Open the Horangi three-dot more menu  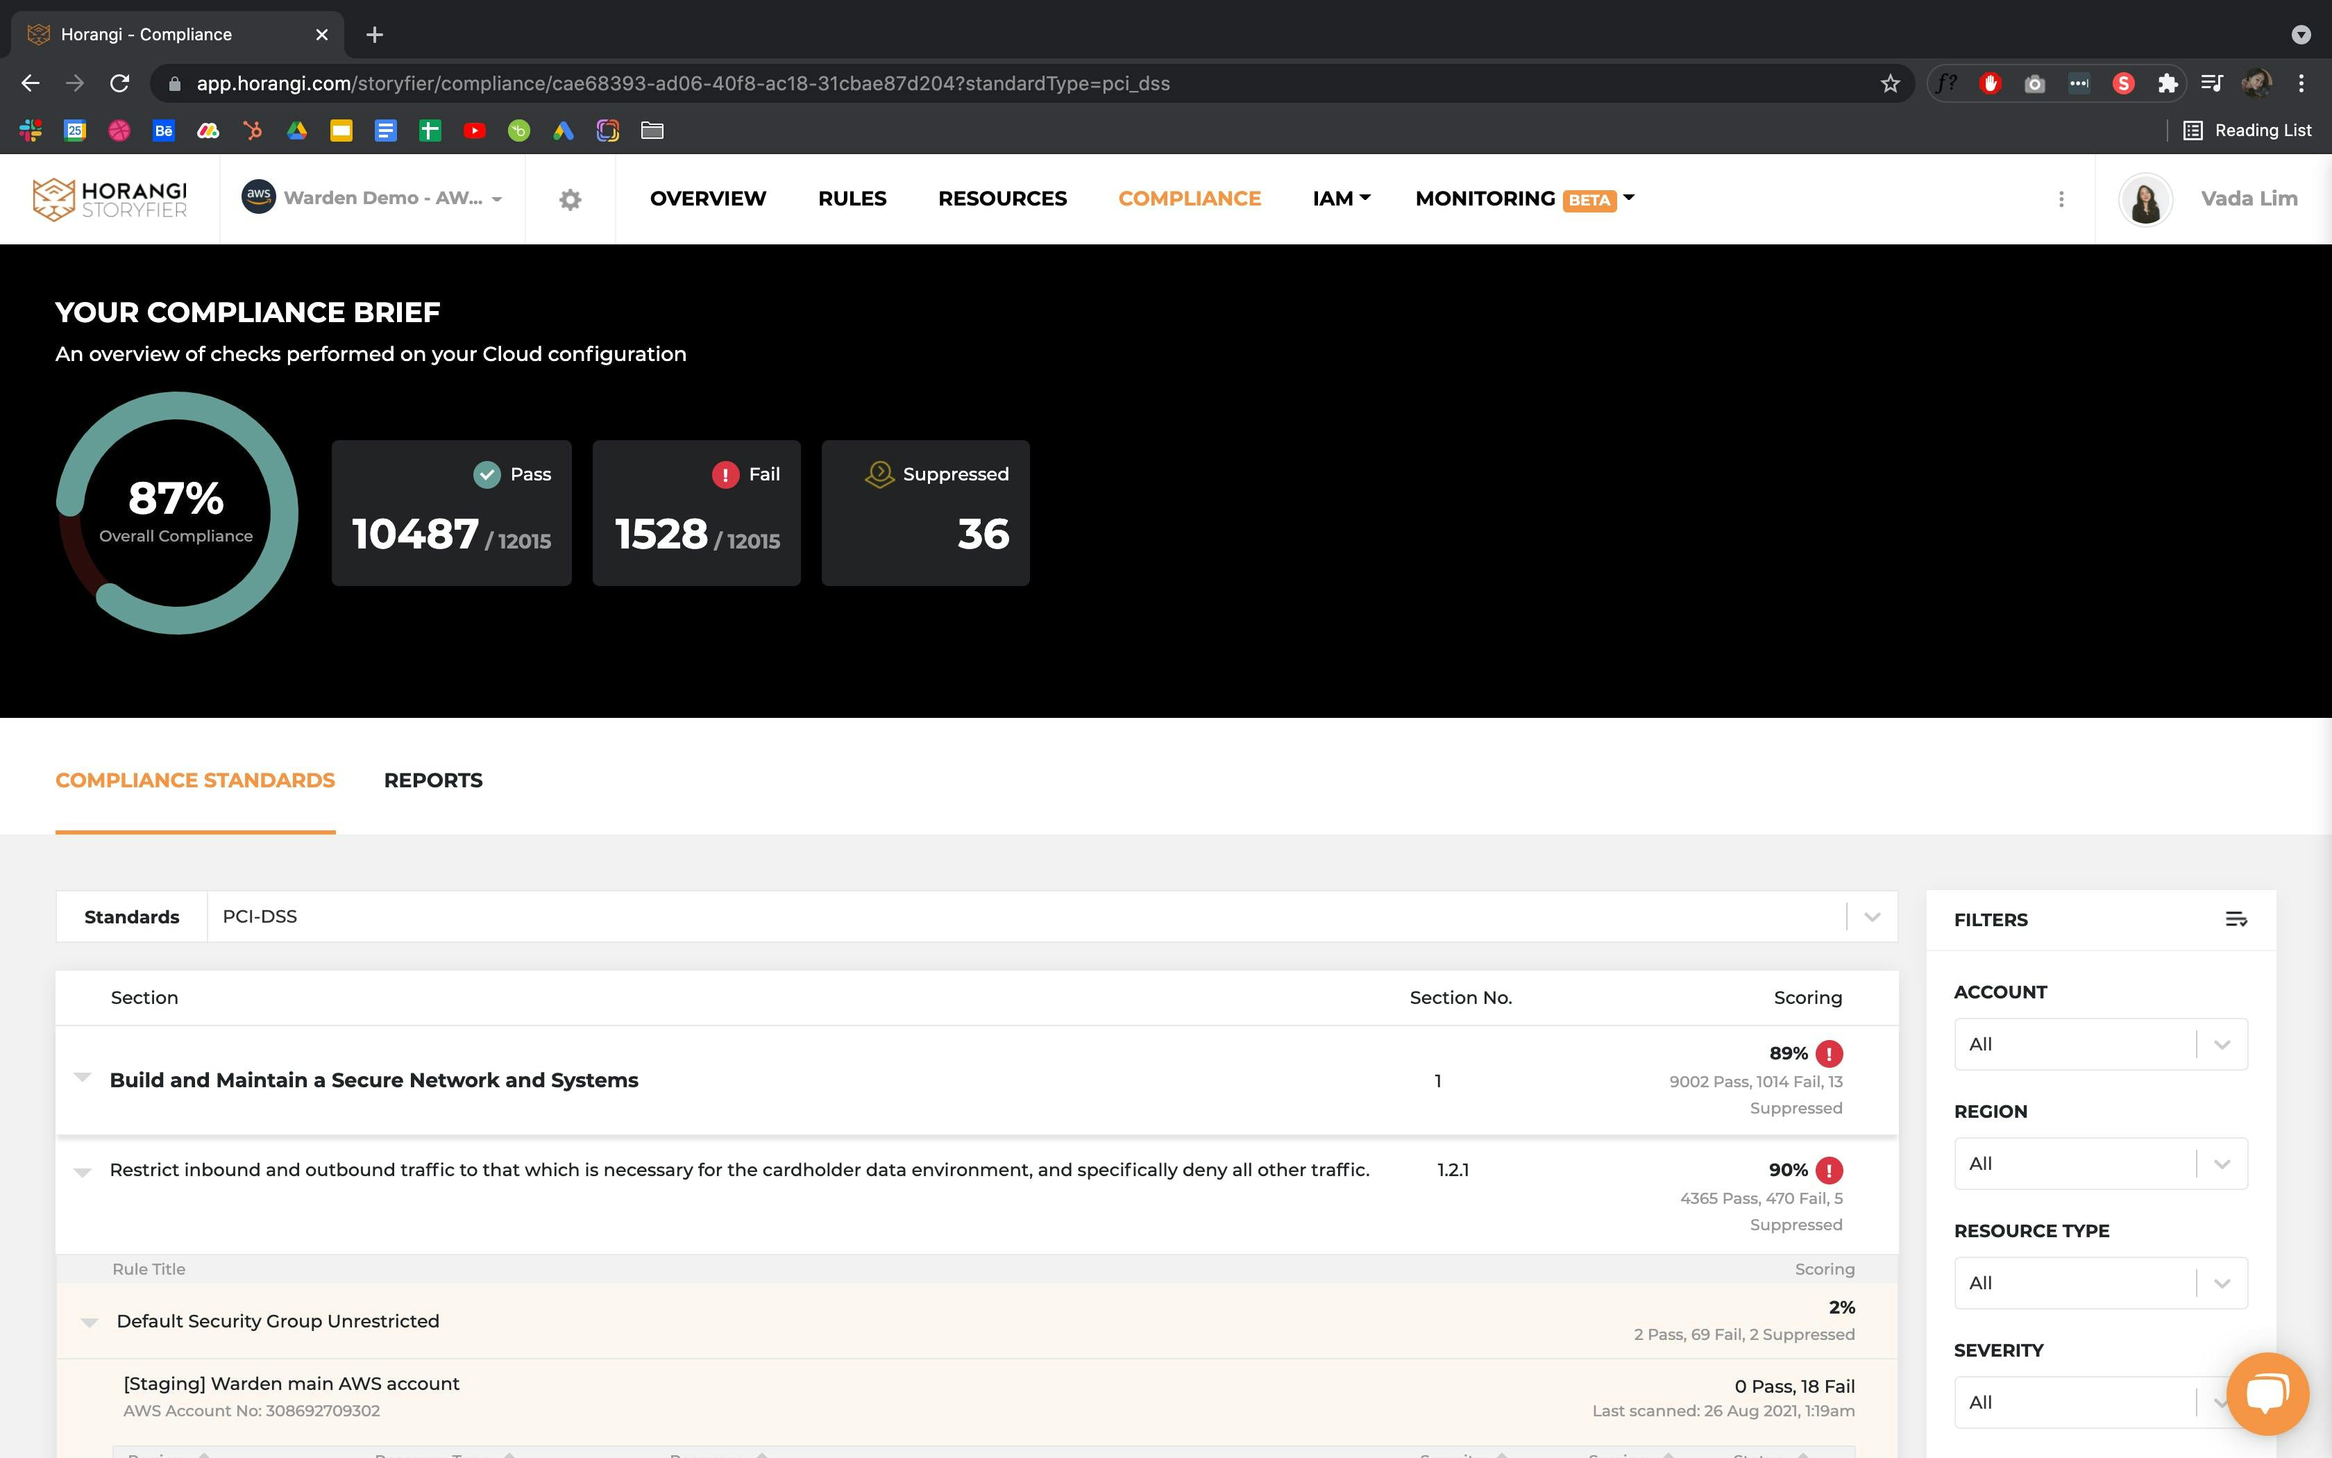pos(2061,199)
